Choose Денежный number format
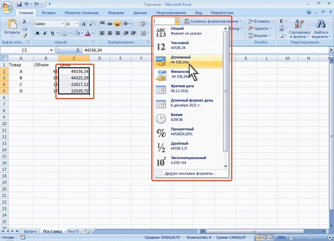Image resolution: width=334 pixels, height=241 pixels. (x=188, y=61)
